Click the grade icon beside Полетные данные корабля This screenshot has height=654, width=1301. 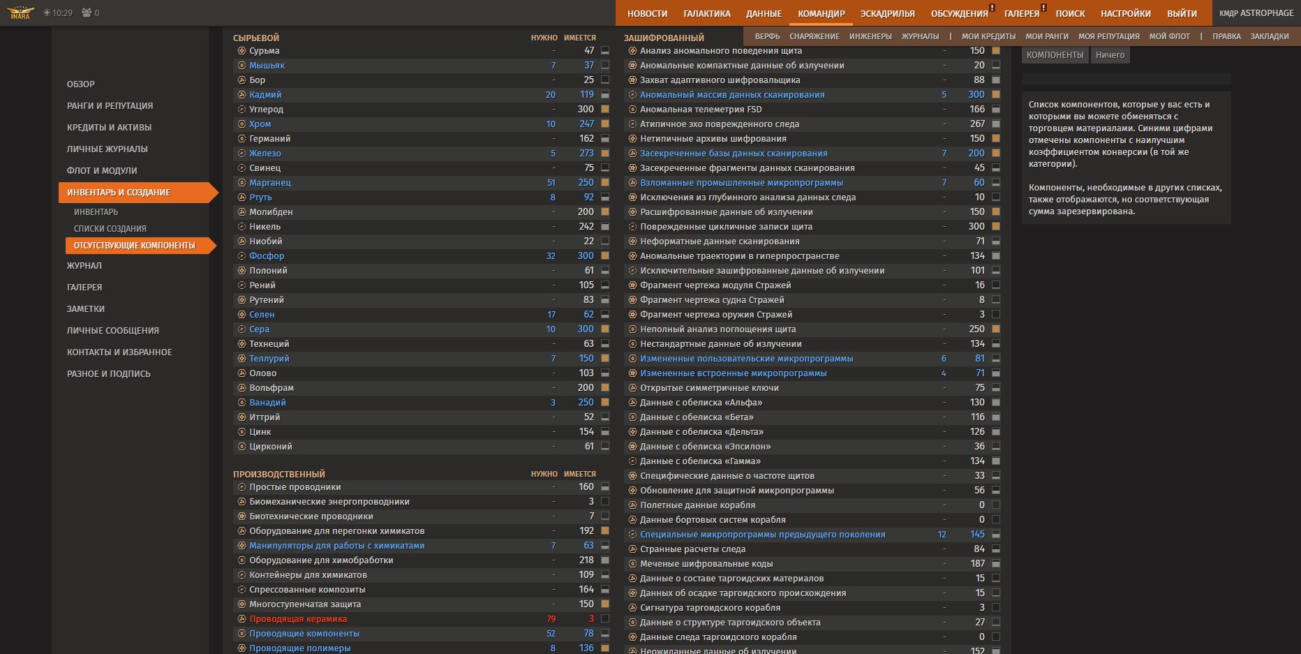point(632,505)
